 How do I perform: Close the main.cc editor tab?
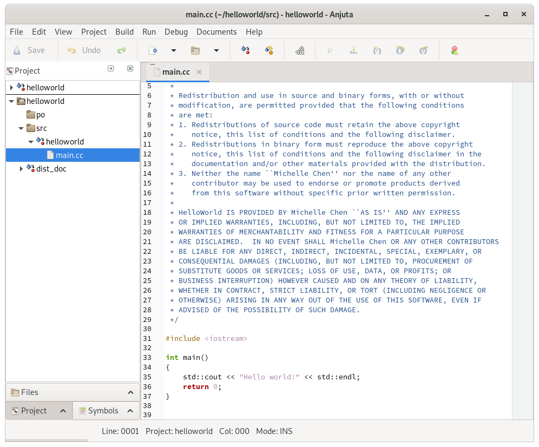199,72
